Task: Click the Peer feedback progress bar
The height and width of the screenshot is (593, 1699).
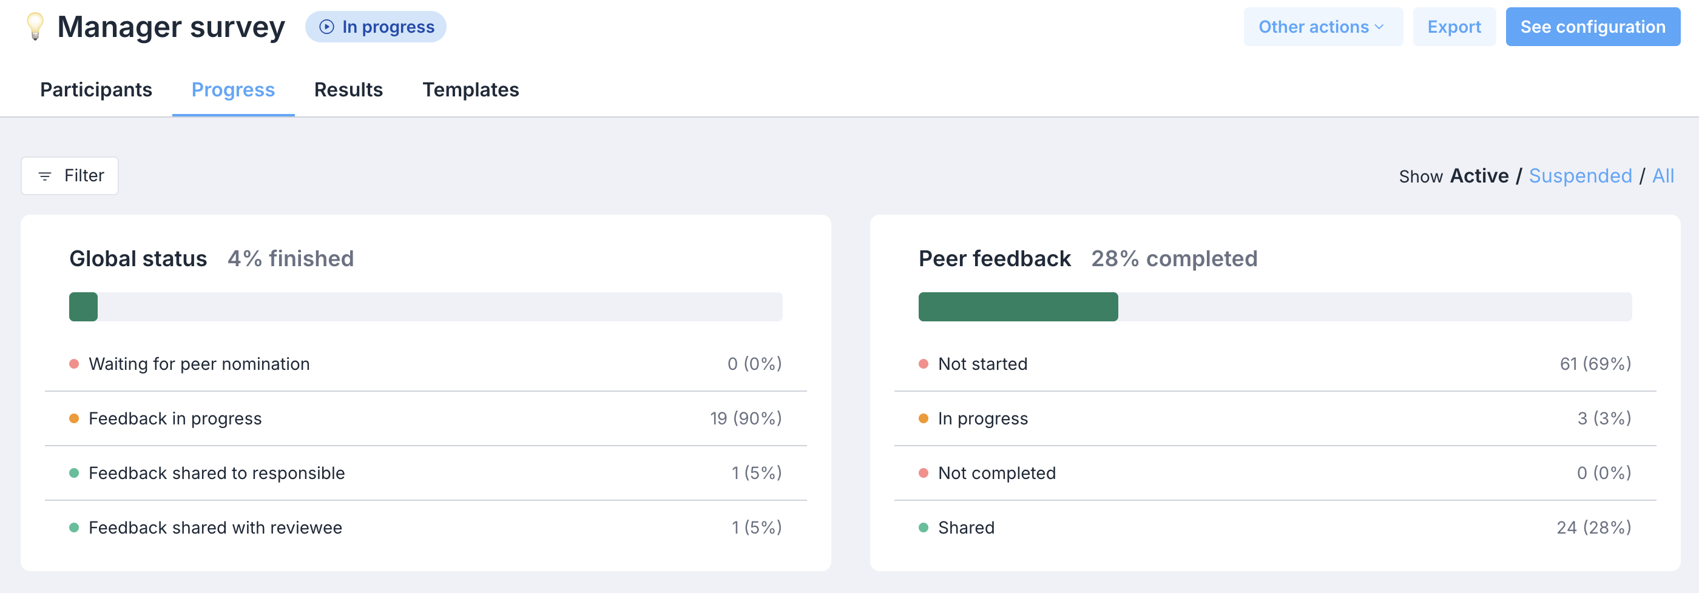Action: pyautogui.click(x=1275, y=307)
